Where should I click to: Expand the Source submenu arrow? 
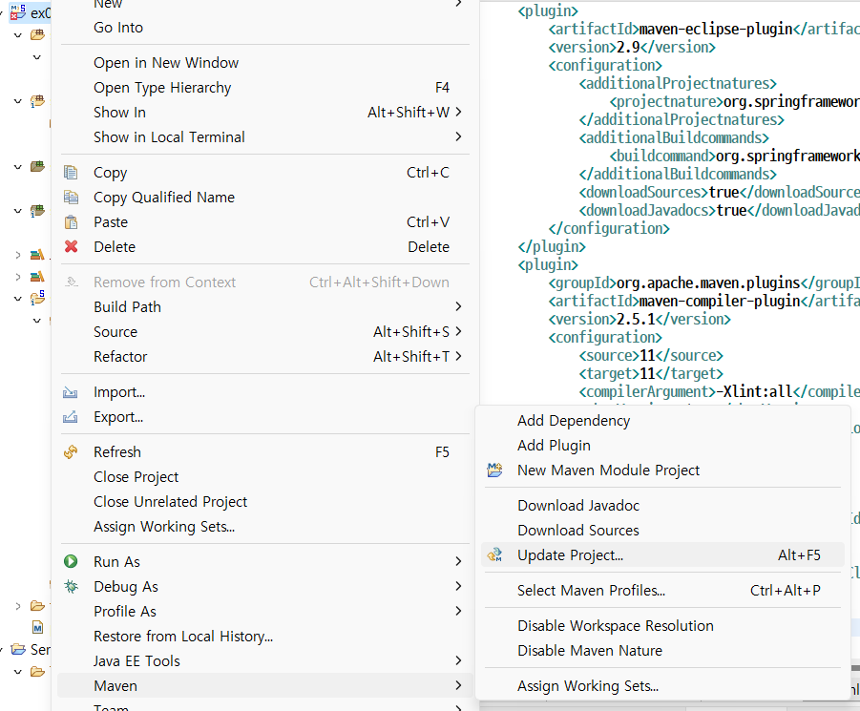coord(458,331)
